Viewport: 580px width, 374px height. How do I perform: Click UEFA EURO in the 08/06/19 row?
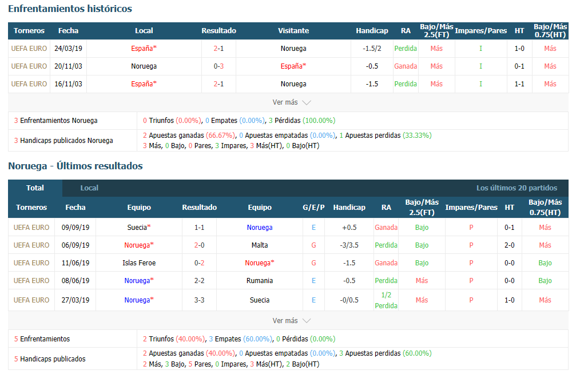[31, 281]
